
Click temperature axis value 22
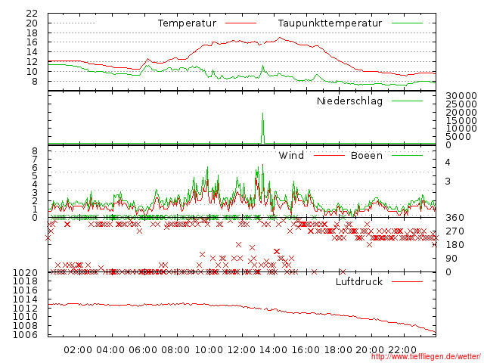point(32,14)
